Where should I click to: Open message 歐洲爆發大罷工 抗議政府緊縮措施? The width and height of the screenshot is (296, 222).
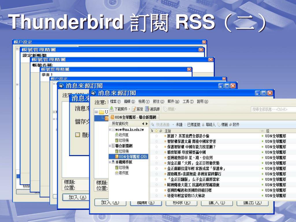click(x=193, y=185)
